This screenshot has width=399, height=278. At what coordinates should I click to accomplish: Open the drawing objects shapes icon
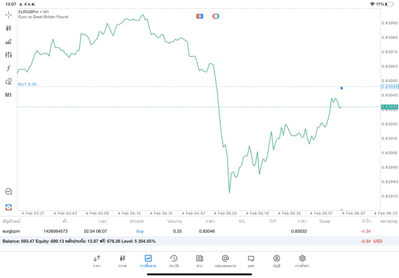[9, 81]
